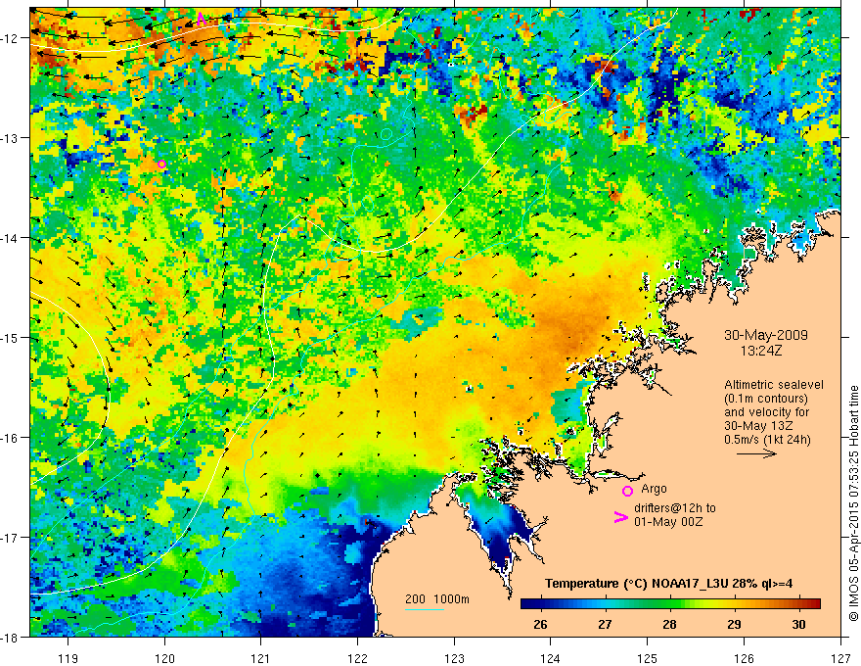Viewport: 861px width, 666px height.
Task: Click the 'Temperature (°C) NOAA17_L3U' title
Action: (636, 584)
